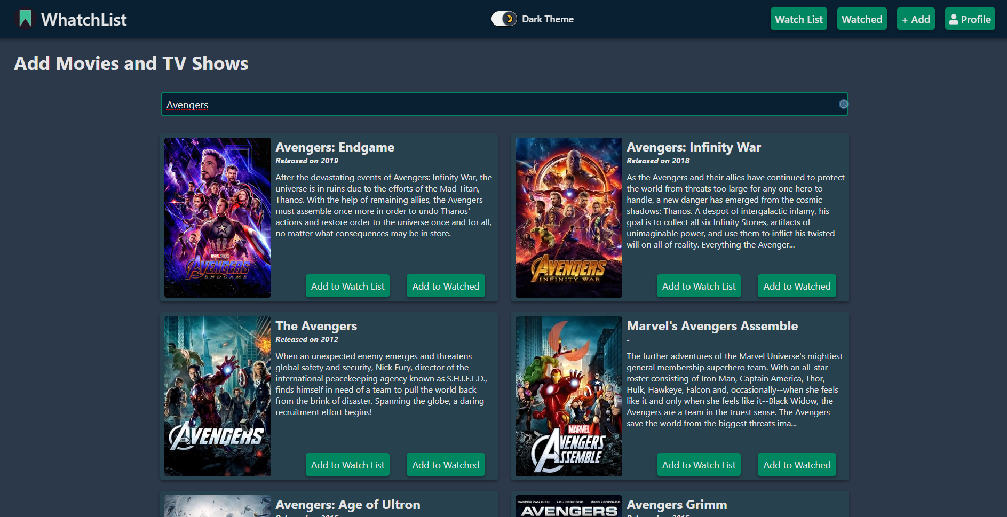Toggle the Dark Theme switch
Screen dimensions: 1007x517
(x=504, y=19)
